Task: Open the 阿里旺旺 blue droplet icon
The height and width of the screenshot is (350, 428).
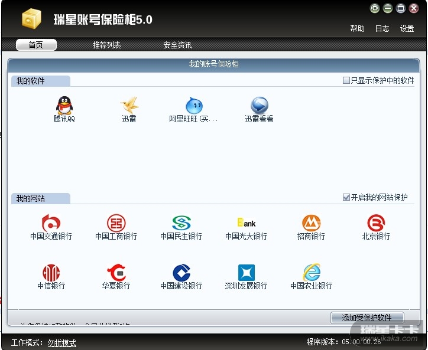Action: coord(194,105)
